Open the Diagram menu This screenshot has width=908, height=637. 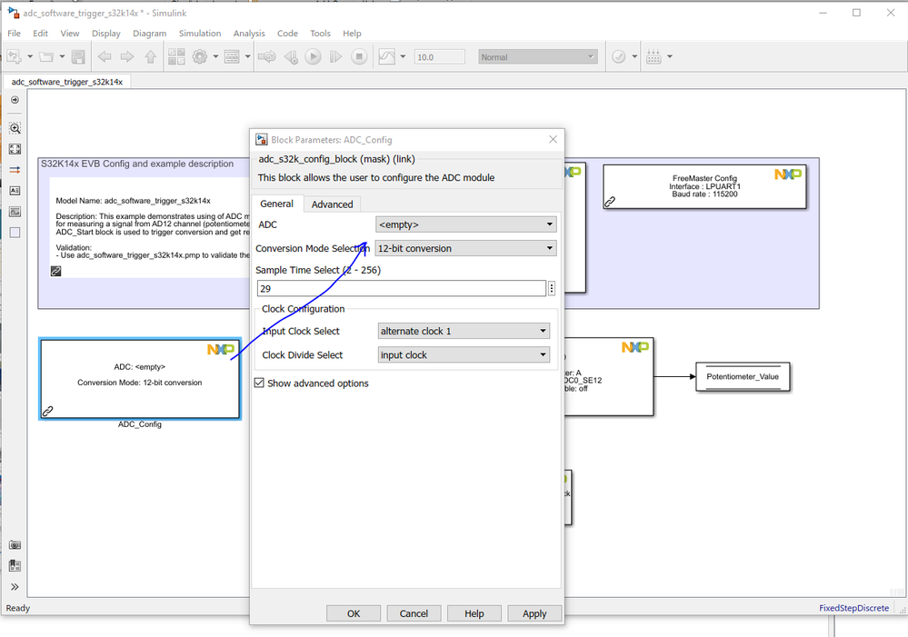click(x=149, y=33)
